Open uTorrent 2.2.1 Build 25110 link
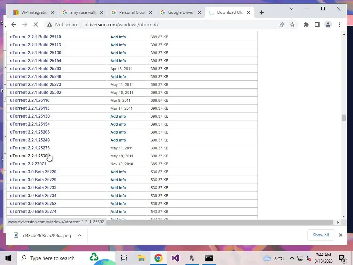Screen dimensions: 353x265 [36, 37]
